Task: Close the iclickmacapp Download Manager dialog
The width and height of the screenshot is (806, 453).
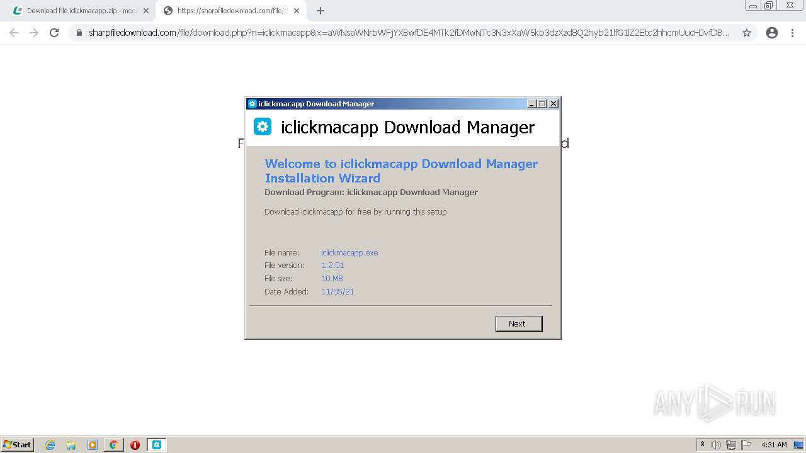Action: (x=553, y=104)
